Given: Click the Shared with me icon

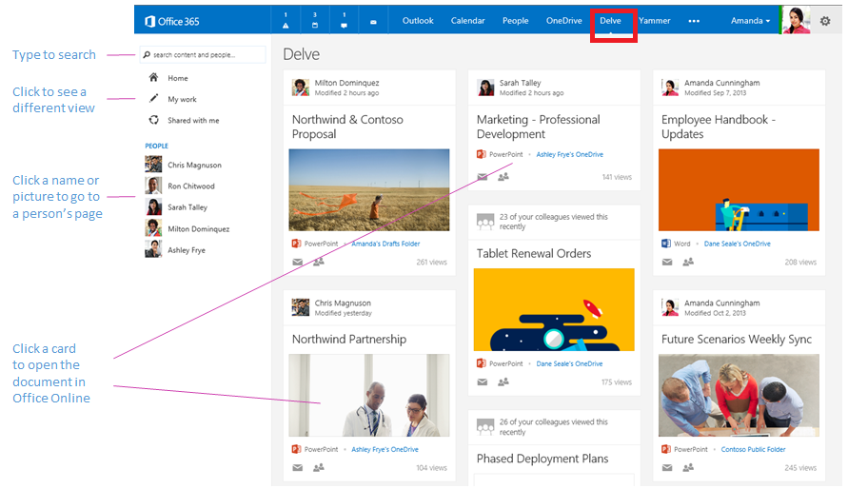Looking at the screenshot, I should pyautogui.click(x=153, y=121).
